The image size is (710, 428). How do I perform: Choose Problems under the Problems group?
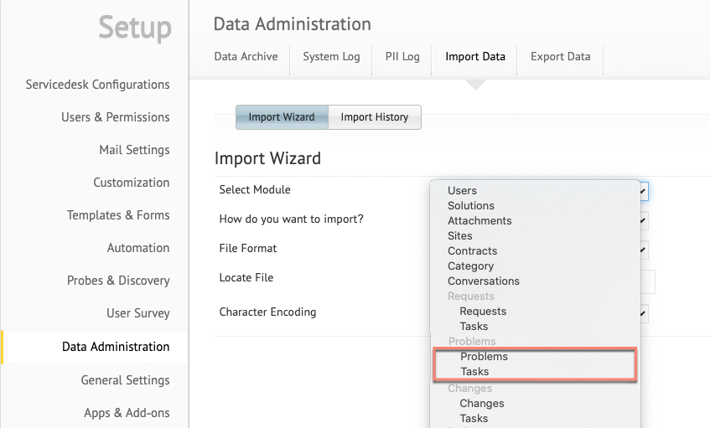click(x=484, y=357)
